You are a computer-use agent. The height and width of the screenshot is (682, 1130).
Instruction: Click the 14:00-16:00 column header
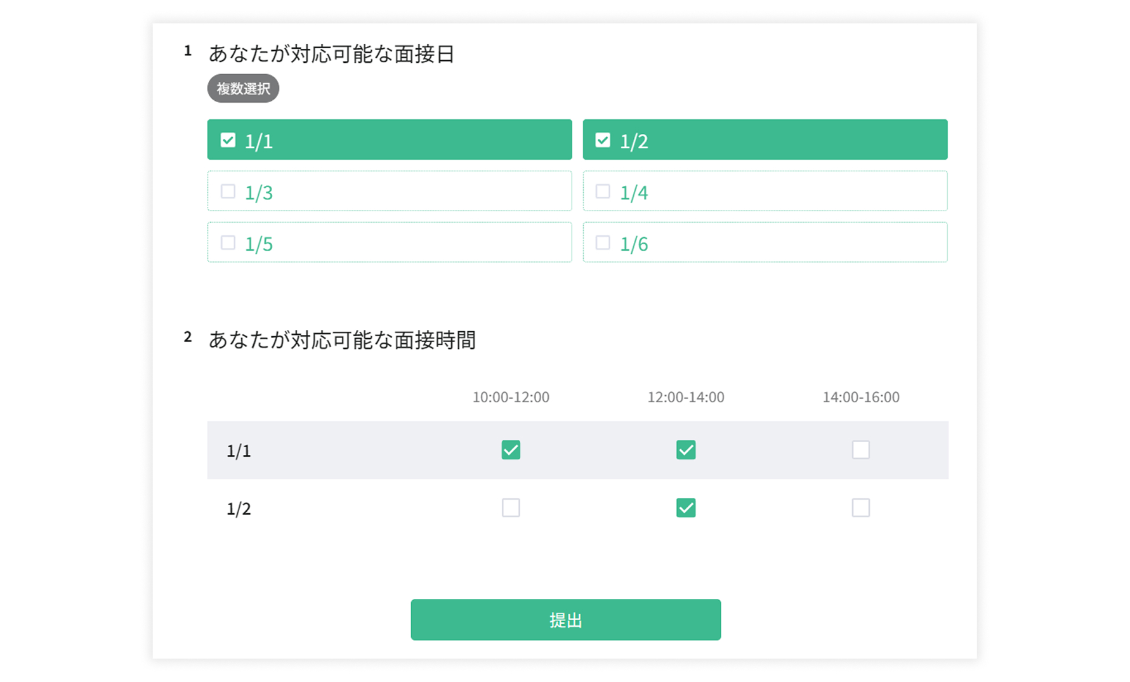click(861, 397)
